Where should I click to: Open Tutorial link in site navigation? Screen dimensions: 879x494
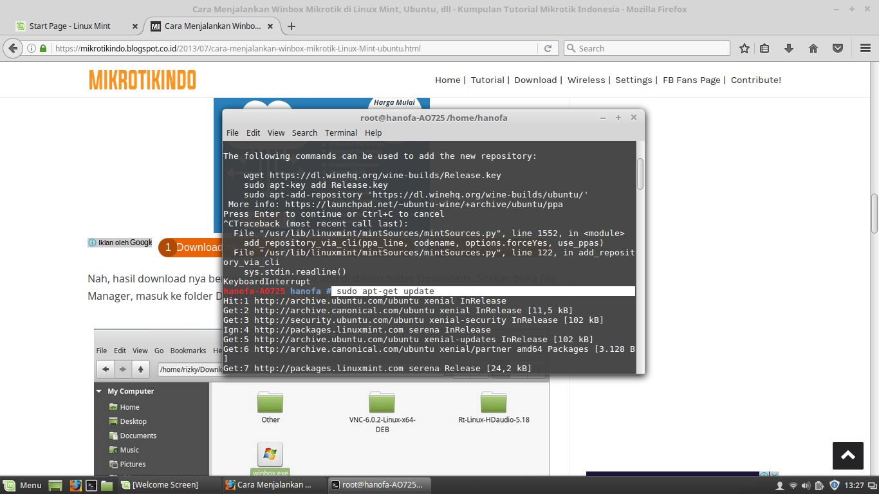(487, 80)
